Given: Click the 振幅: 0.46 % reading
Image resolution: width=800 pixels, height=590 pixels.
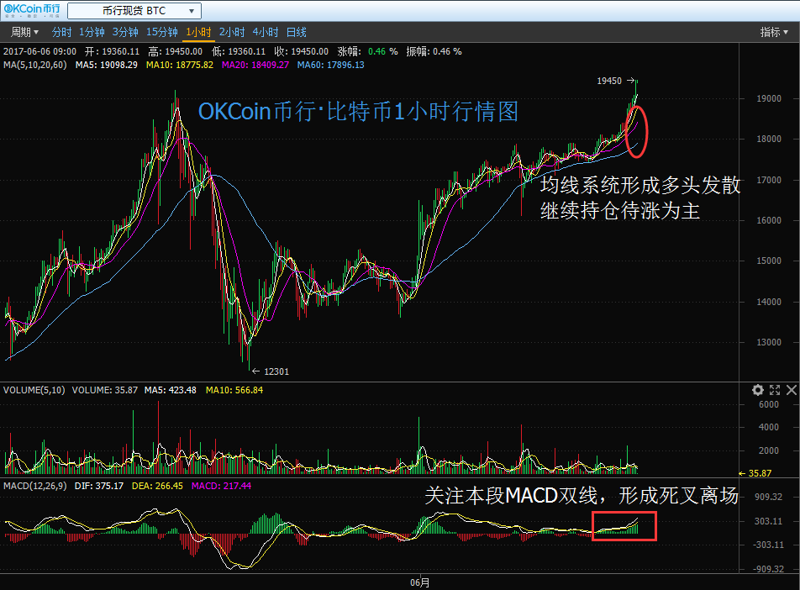Looking at the screenshot, I should (x=434, y=51).
